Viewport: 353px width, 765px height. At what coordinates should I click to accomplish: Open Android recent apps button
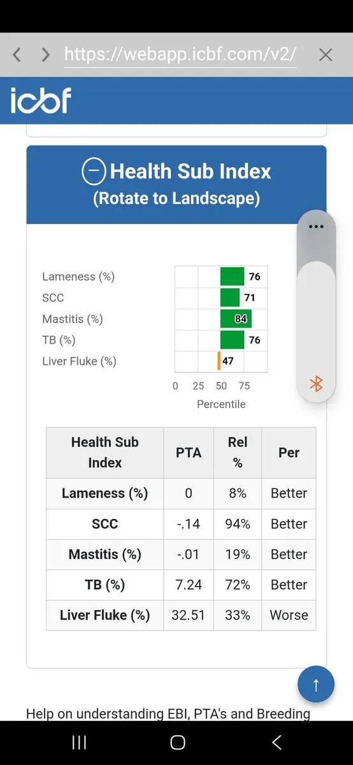coord(79,742)
